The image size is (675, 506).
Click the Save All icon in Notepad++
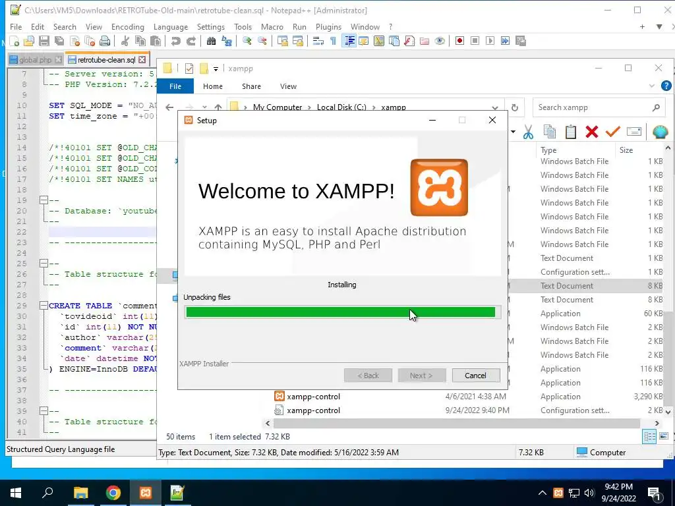tap(59, 42)
